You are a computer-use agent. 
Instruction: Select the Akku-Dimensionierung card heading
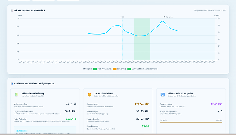pyautogui.click(x=33, y=94)
